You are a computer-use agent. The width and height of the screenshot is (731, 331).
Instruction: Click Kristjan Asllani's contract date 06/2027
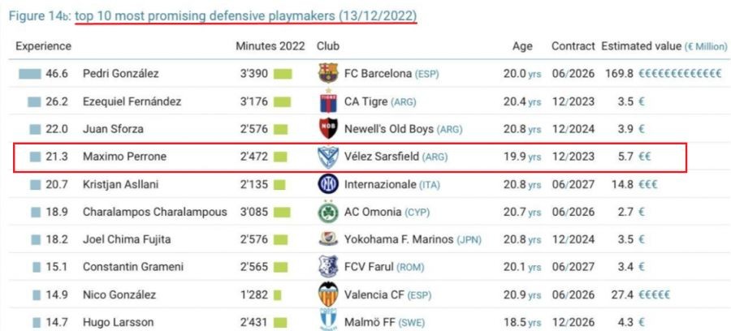pos(573,184)
